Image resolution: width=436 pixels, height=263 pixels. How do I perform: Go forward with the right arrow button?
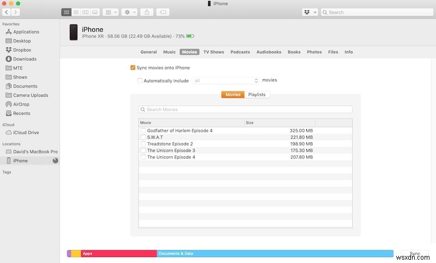coord(16,12)
